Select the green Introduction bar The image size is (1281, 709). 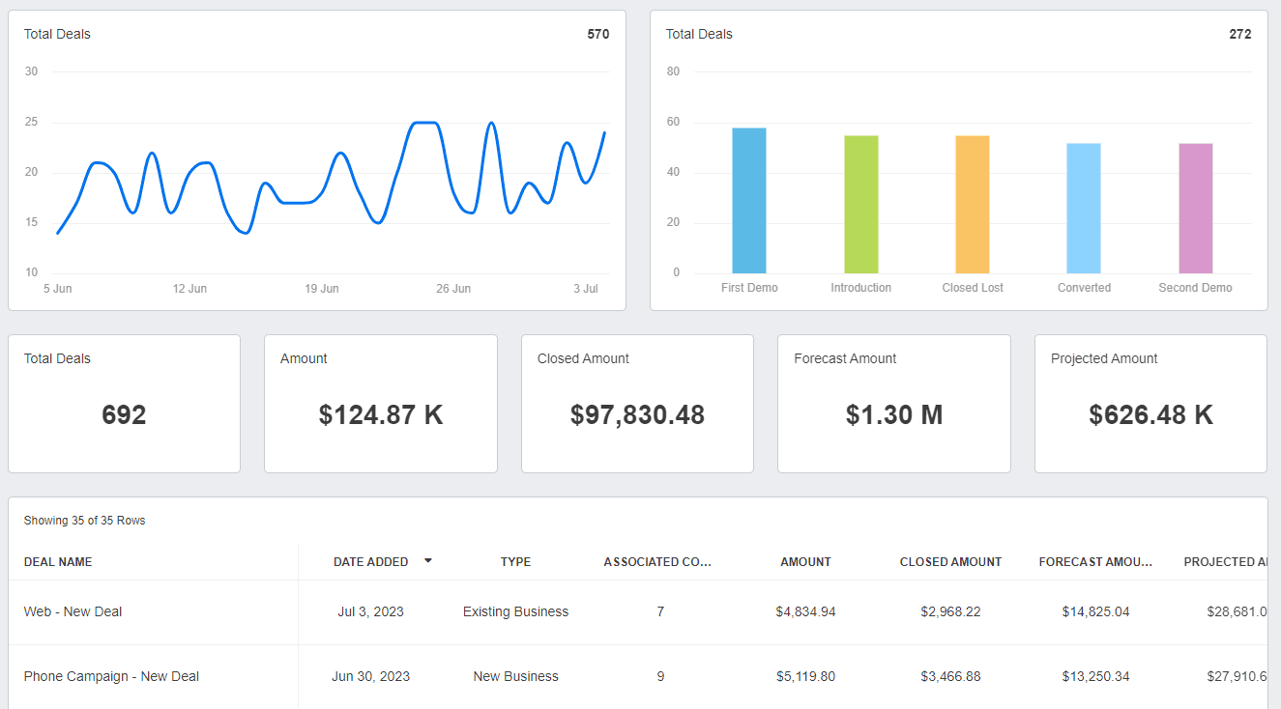[860, 205]
